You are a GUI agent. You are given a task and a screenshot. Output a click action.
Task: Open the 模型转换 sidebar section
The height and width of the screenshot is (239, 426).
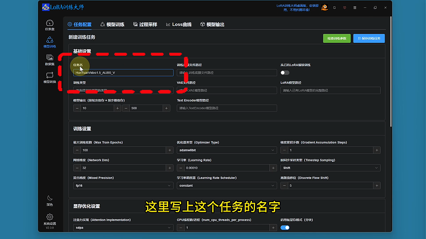50,78
